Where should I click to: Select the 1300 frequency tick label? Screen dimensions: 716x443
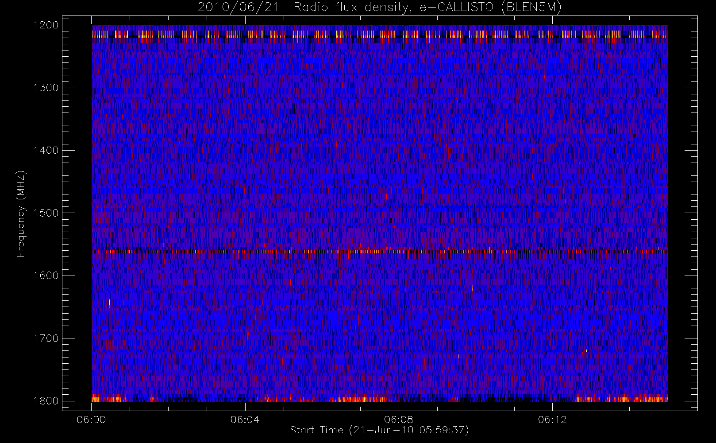tap(46, 88)
